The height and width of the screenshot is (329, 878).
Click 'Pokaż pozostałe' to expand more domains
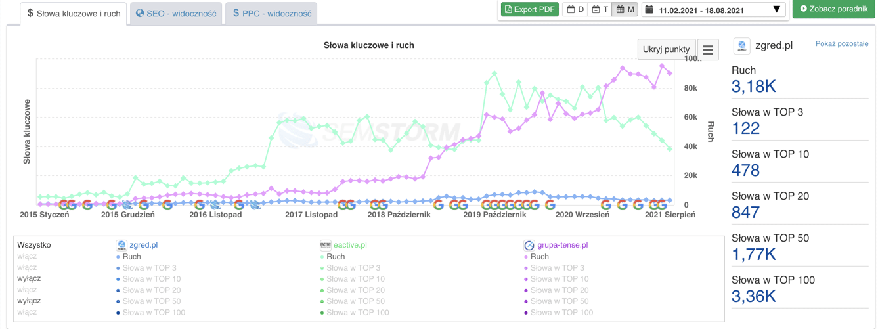pyautogui.click(x=841, y=44)
